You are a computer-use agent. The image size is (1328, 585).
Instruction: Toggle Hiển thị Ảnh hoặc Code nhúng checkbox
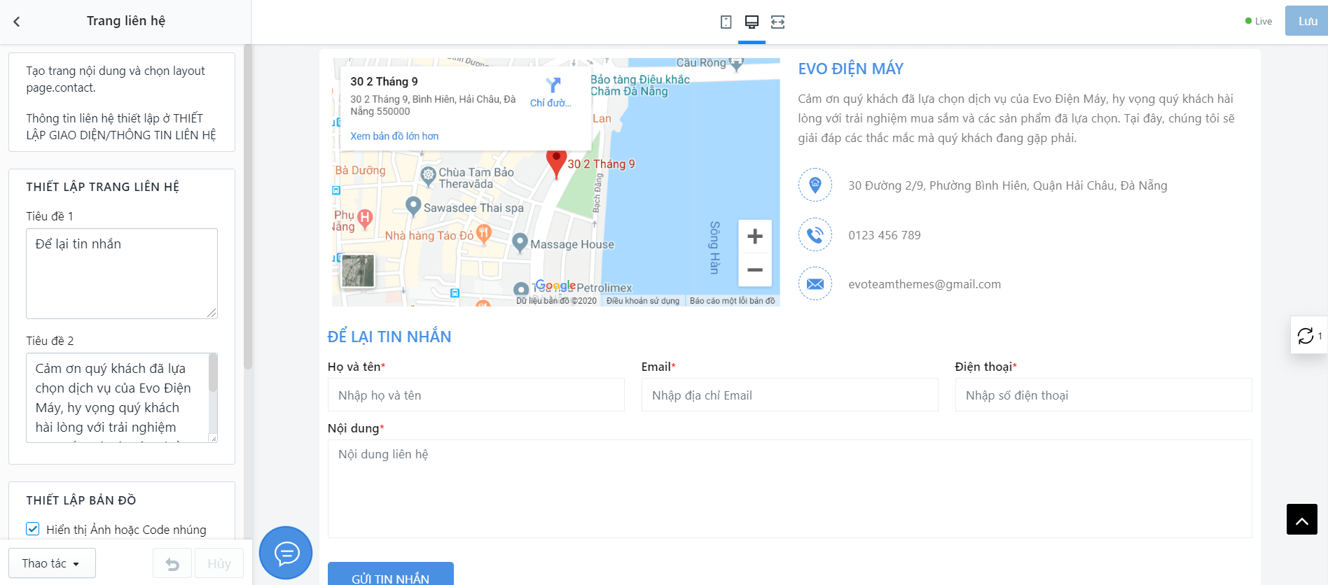point(33,529)
